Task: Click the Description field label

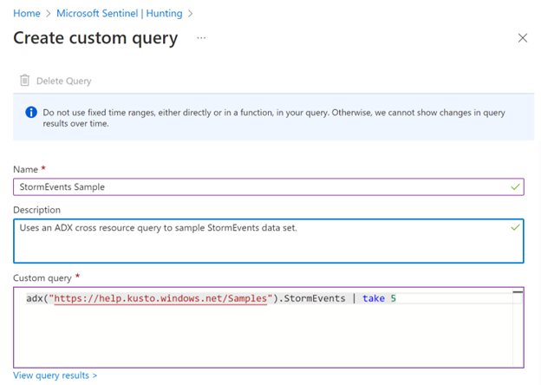Action: [x=36, y=210]
